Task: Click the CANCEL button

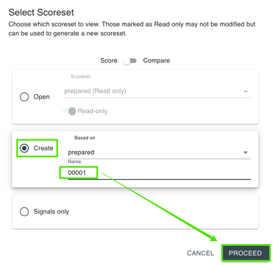Action: point(200,253)
